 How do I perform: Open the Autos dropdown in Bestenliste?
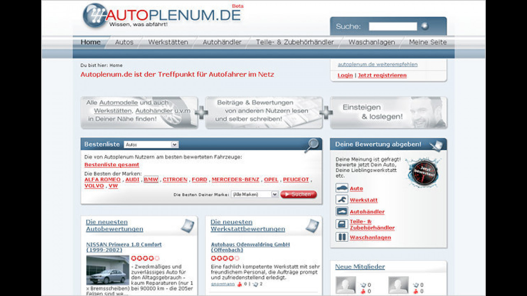151,144
